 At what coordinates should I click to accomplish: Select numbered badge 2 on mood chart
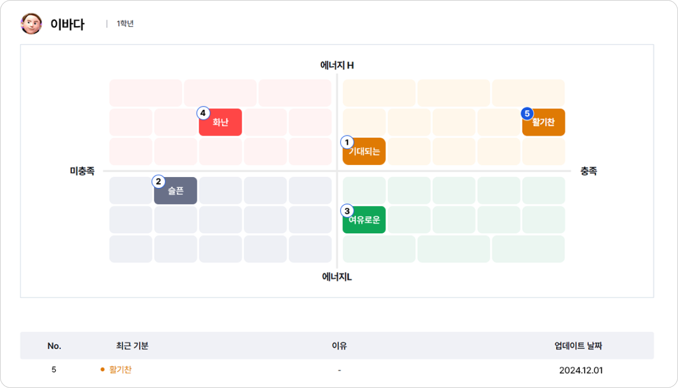(x=158, y=181)
